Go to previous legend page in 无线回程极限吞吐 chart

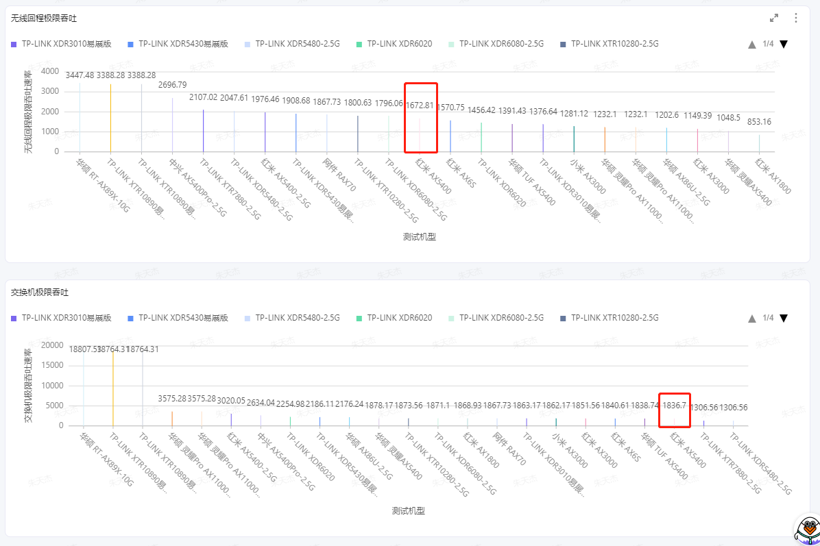(752, 45)
